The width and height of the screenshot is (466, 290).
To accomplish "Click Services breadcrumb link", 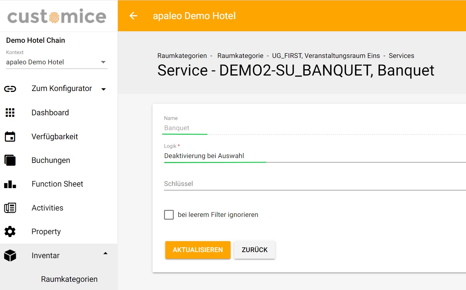I will point(401,56).
